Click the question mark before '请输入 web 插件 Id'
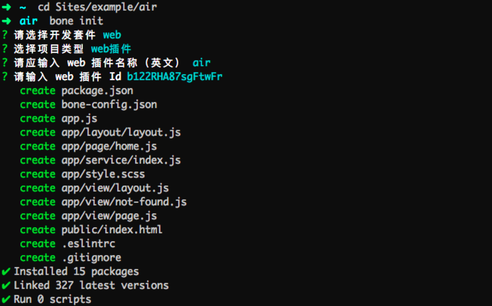Screen dimensions: 492x306 pyautogui.click(x=5, y=76)
